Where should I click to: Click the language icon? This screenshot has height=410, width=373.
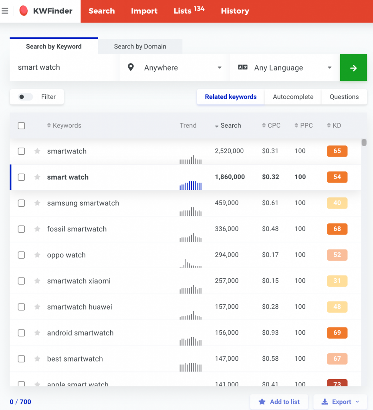coord(243,67)
